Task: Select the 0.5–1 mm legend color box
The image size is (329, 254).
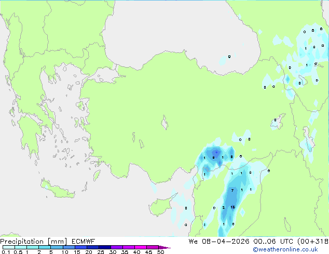Action: [x=21, y=247]
